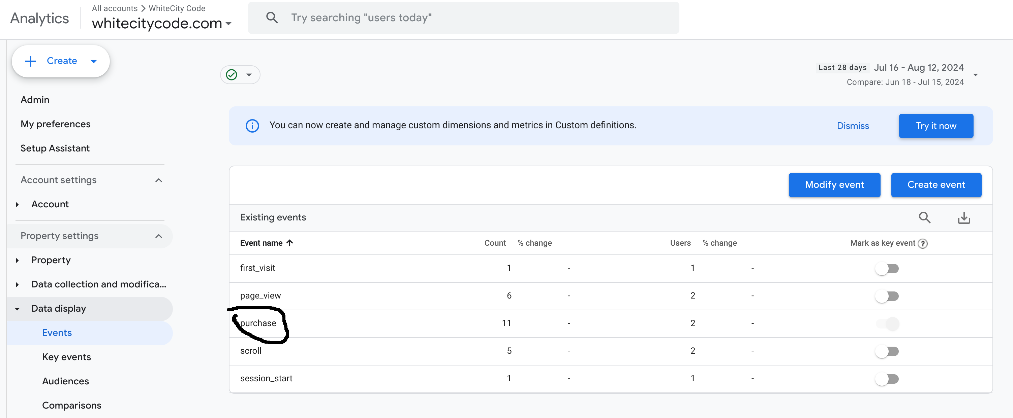Search existing events with the magnifier icon

coord(924,218)
